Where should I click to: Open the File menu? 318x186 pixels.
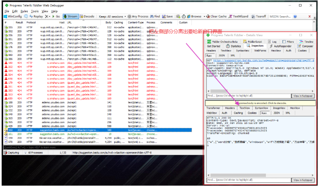coord(7,11)
